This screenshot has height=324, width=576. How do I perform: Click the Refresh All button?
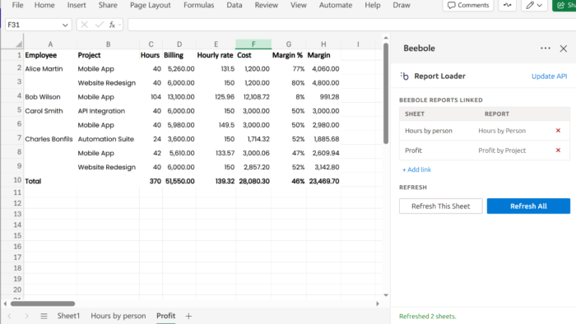coord(528,206)
